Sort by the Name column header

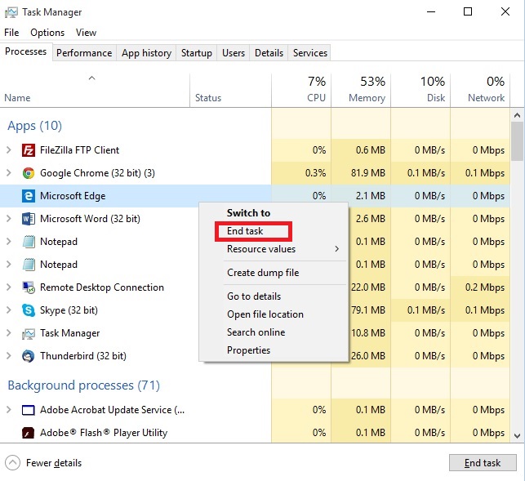tap(95, 91)
